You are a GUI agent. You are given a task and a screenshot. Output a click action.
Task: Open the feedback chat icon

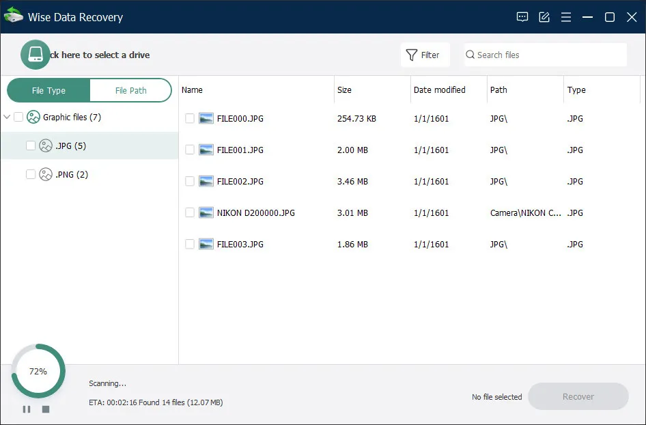[522, 17]
